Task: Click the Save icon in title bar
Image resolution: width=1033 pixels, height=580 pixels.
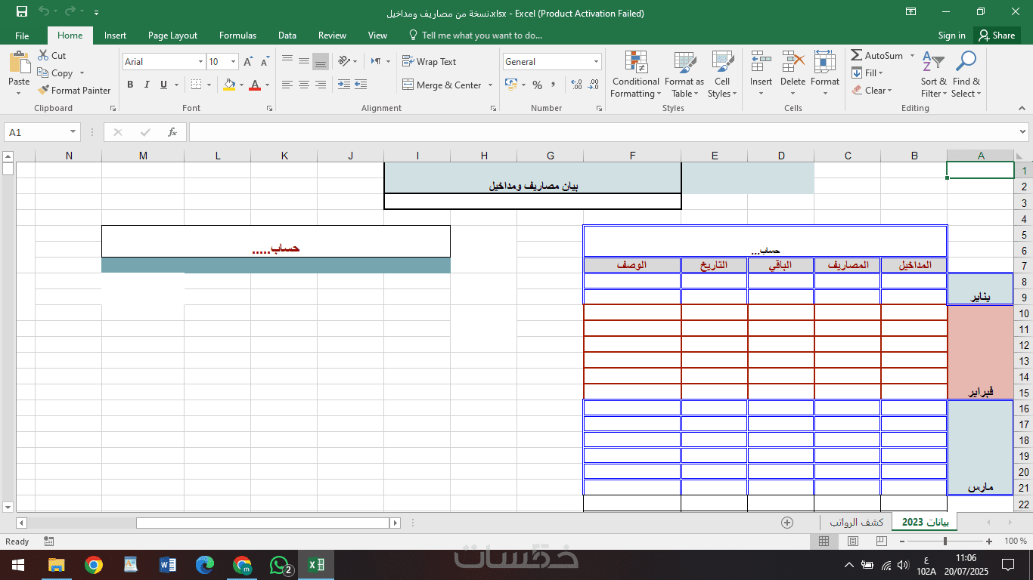Action: (22, 12)
